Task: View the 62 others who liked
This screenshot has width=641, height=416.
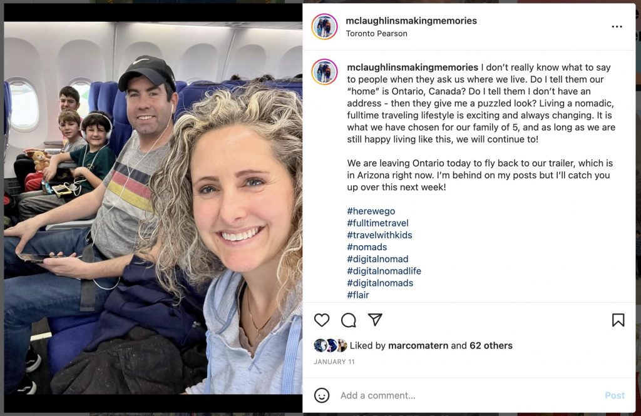Action: point(491,346)
